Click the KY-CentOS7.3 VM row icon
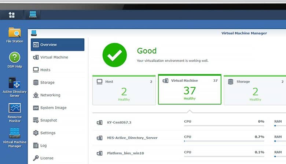The height and width of the screenshot is (164, 286). tap(100, 123)
